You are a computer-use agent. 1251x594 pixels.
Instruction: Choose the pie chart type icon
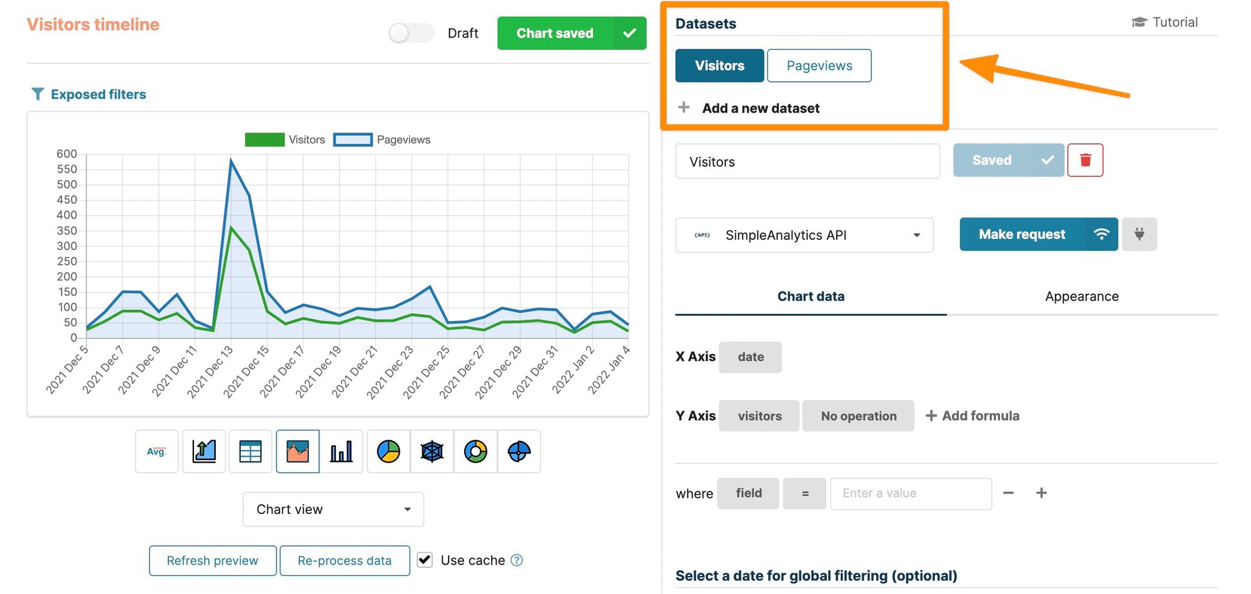coord(388,451)
